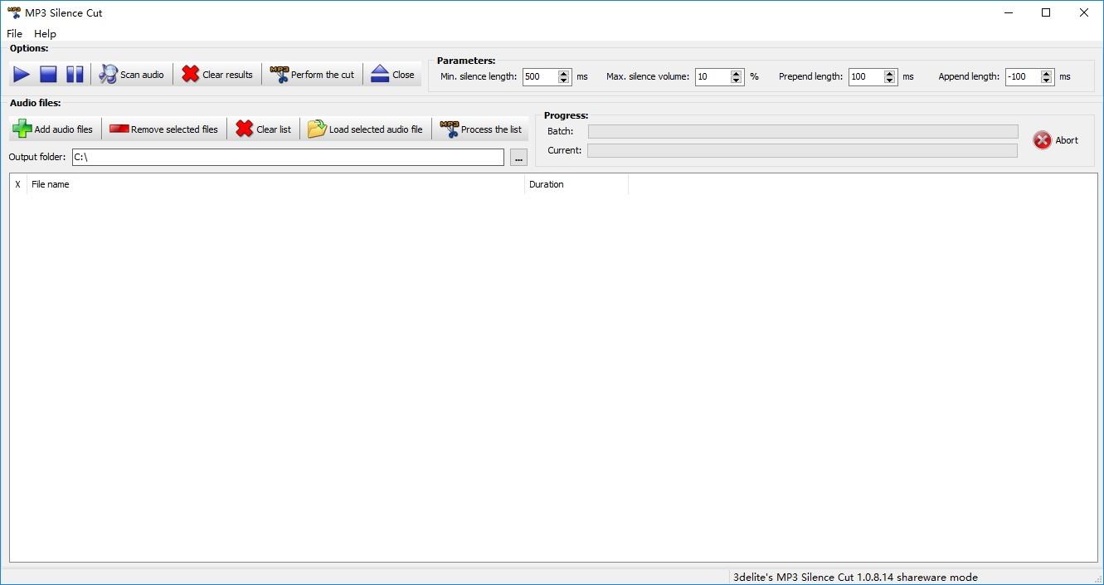The height and width of the screenshot is (585, 1104).
Task: Open the Help menu
Action: [x=45, y=34]
